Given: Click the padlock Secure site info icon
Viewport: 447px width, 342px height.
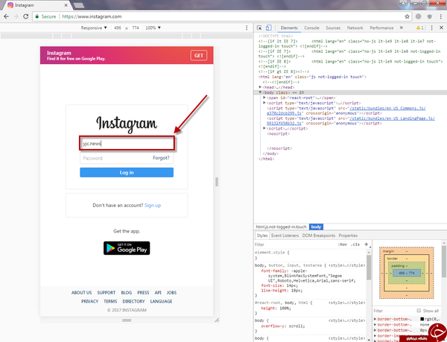Looking at the screenshot, I should point(37,16).
